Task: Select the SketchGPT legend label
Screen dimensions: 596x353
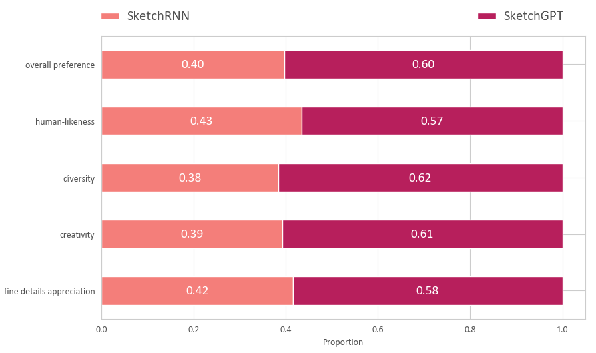Action: coord(533,16)
